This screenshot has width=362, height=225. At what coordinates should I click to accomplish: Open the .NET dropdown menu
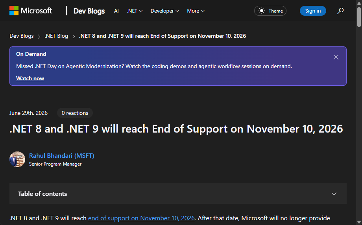point(135,11)
